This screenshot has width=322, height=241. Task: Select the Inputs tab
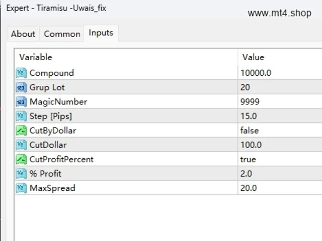(x=101, y=33)
